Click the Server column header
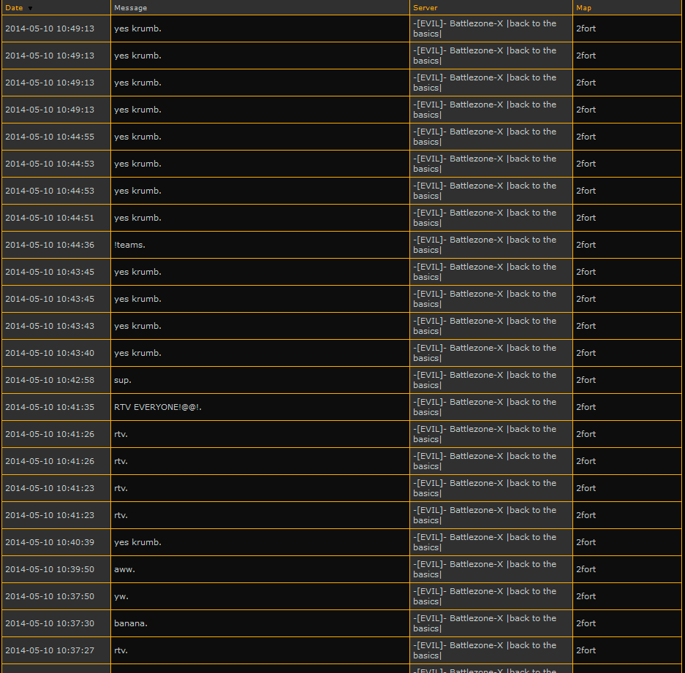 click(x=425, y=8)
